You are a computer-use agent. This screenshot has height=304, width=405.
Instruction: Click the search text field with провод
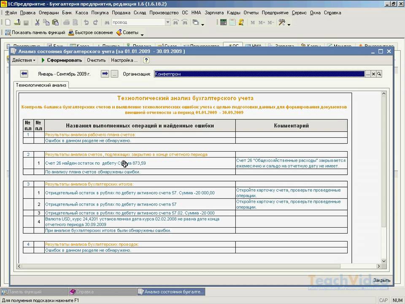coord(138,22)
